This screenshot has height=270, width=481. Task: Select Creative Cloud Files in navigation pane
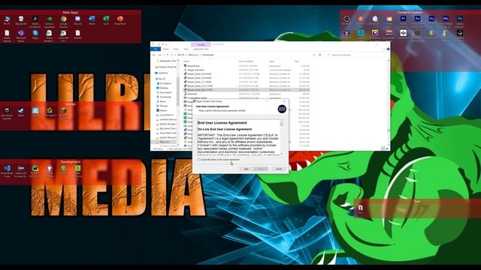[167, 67]
